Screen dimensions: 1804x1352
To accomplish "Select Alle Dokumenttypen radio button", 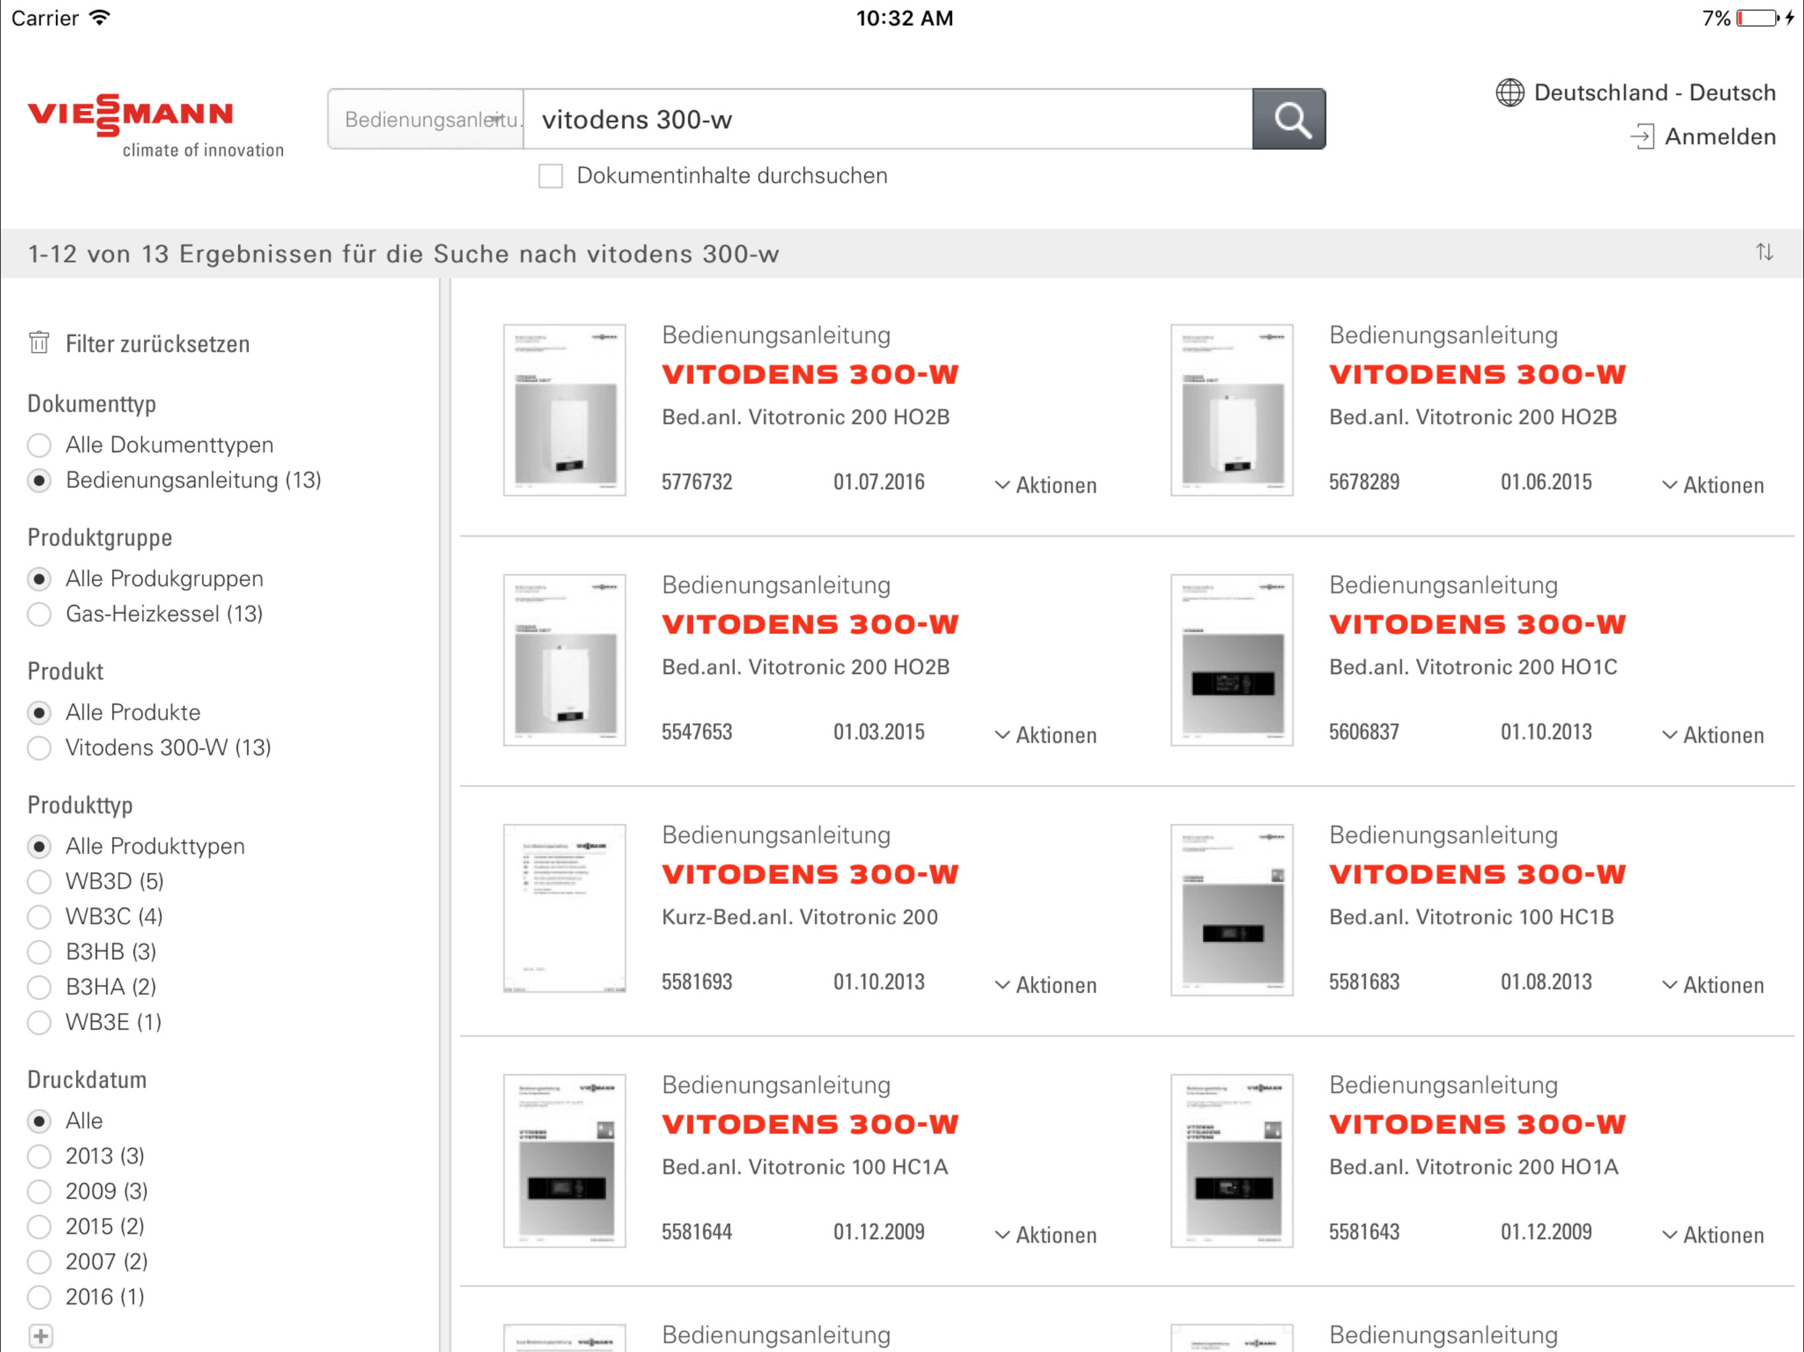I will point(39,445).
